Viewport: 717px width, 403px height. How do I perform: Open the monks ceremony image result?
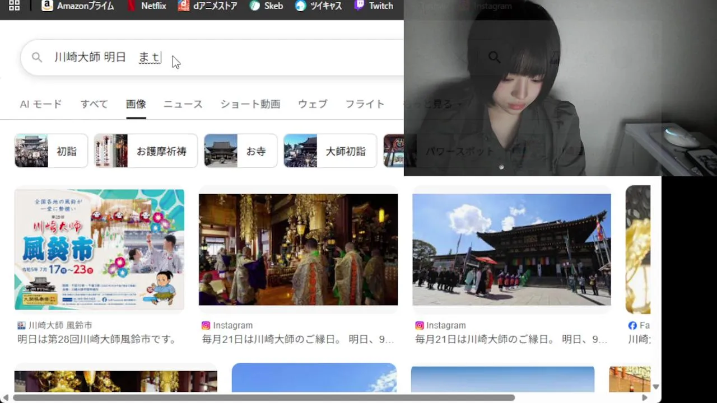[298, 249]
